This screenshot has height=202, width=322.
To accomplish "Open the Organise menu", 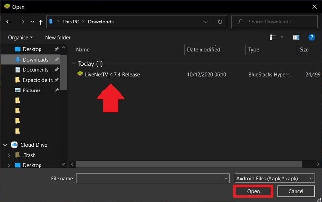I will click(x=20, y=38).
